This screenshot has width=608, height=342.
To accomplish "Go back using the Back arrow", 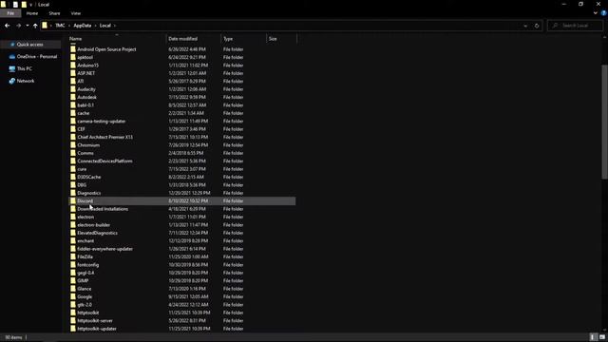I will point(8,26).
